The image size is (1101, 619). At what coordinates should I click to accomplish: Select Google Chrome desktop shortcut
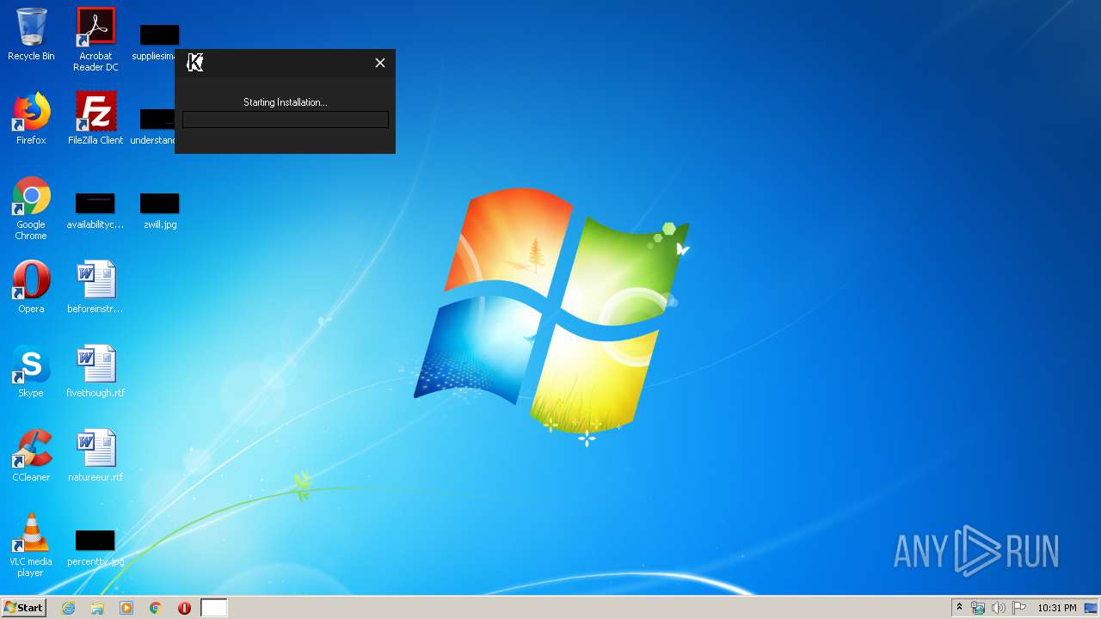[x=31, y=208]
